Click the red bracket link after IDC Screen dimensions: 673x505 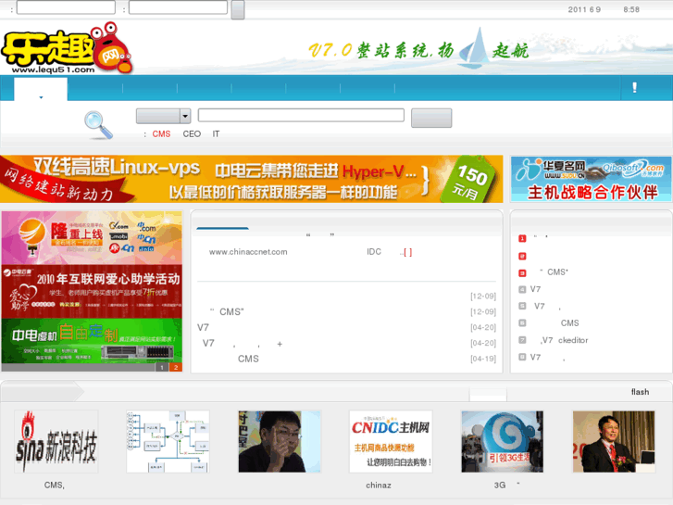coord(407,252)
